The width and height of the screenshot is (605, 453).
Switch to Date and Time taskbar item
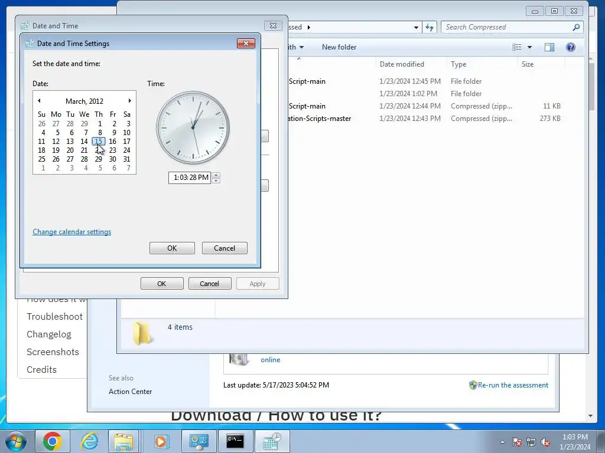click(272, 441)
